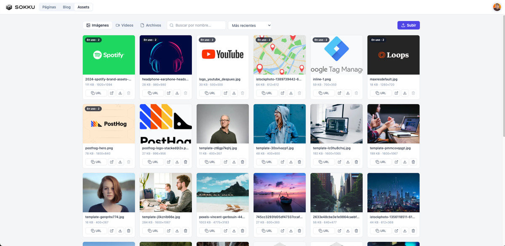Image resolution: width=505 pixels, height=246 pixels.
Task: Click 'En uso · 2' badge on Loops image
Action: 378,40
